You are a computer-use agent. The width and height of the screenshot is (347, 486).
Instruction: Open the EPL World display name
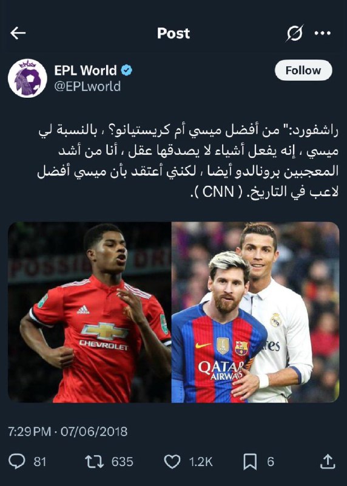pyautogui.click(x=86, y=70)
